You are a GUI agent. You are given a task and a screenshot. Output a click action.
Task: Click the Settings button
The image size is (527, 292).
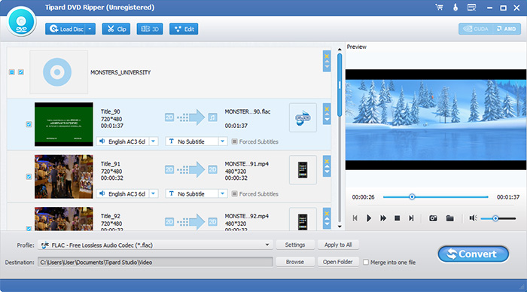tap(295, 245)
